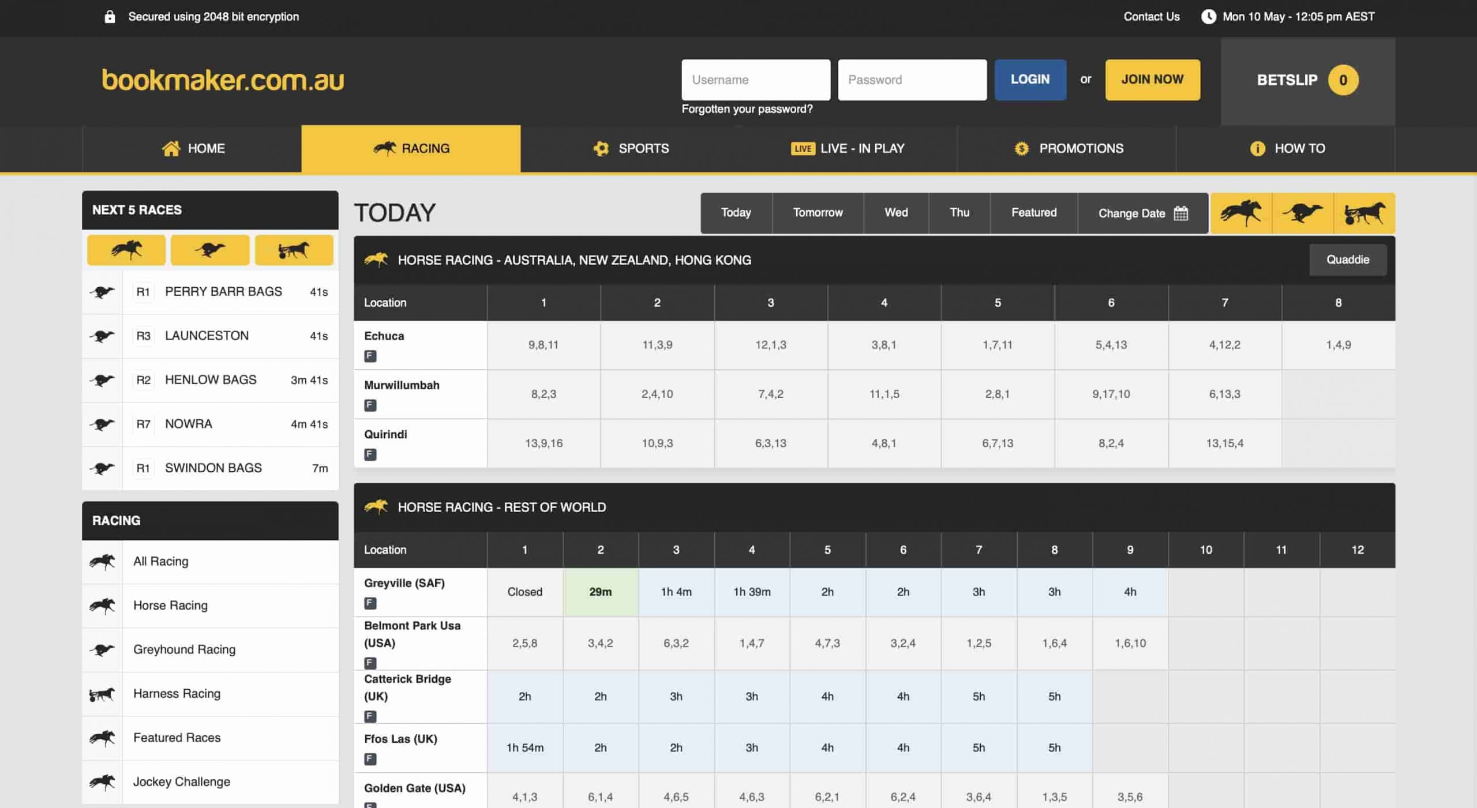Click the info icon beside How To

(x=1257, y=148)
